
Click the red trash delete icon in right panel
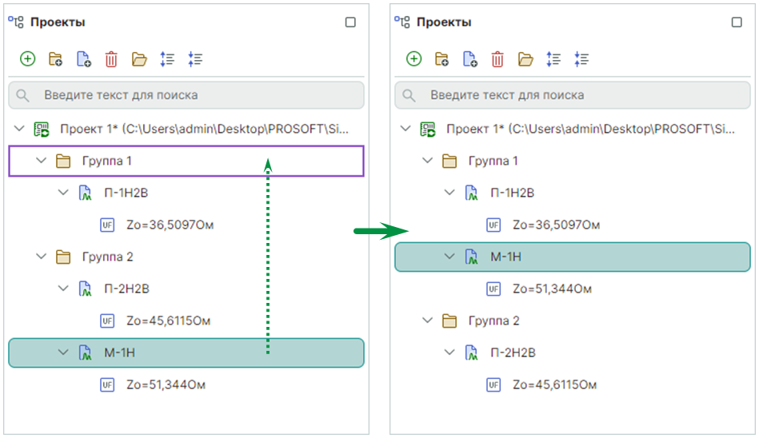[x=497, y=58]
